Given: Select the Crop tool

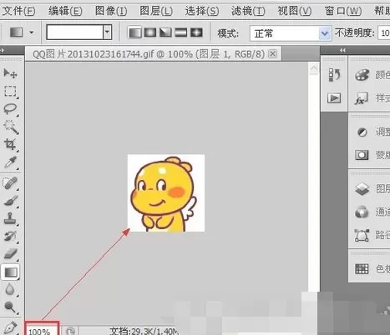Looking at the screenshot, I should pos(10,145).
